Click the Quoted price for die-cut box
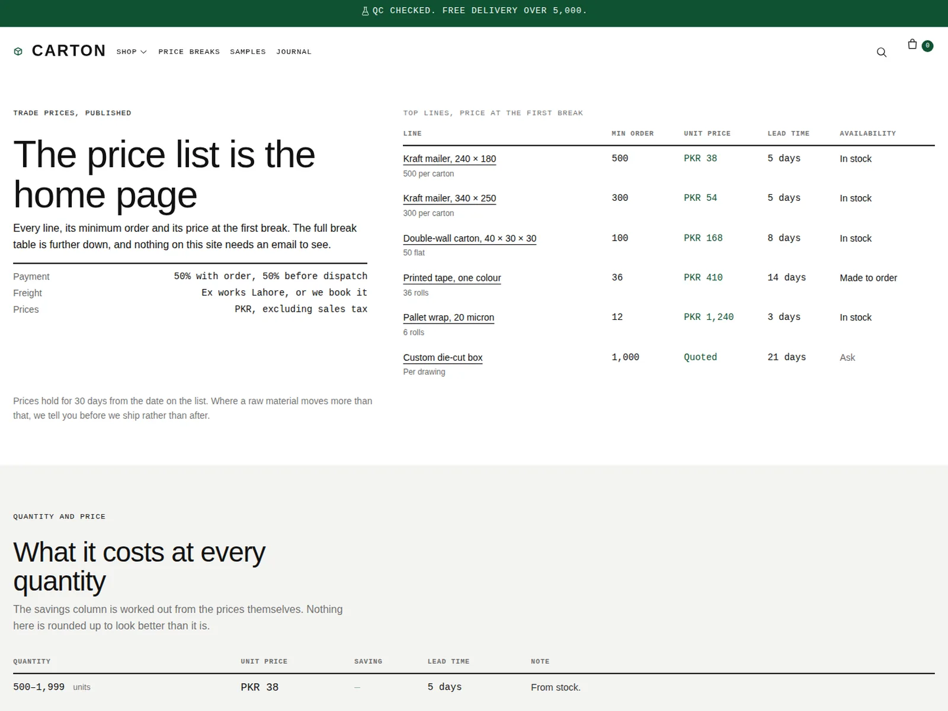948x711 pixels. click(700, 357)
